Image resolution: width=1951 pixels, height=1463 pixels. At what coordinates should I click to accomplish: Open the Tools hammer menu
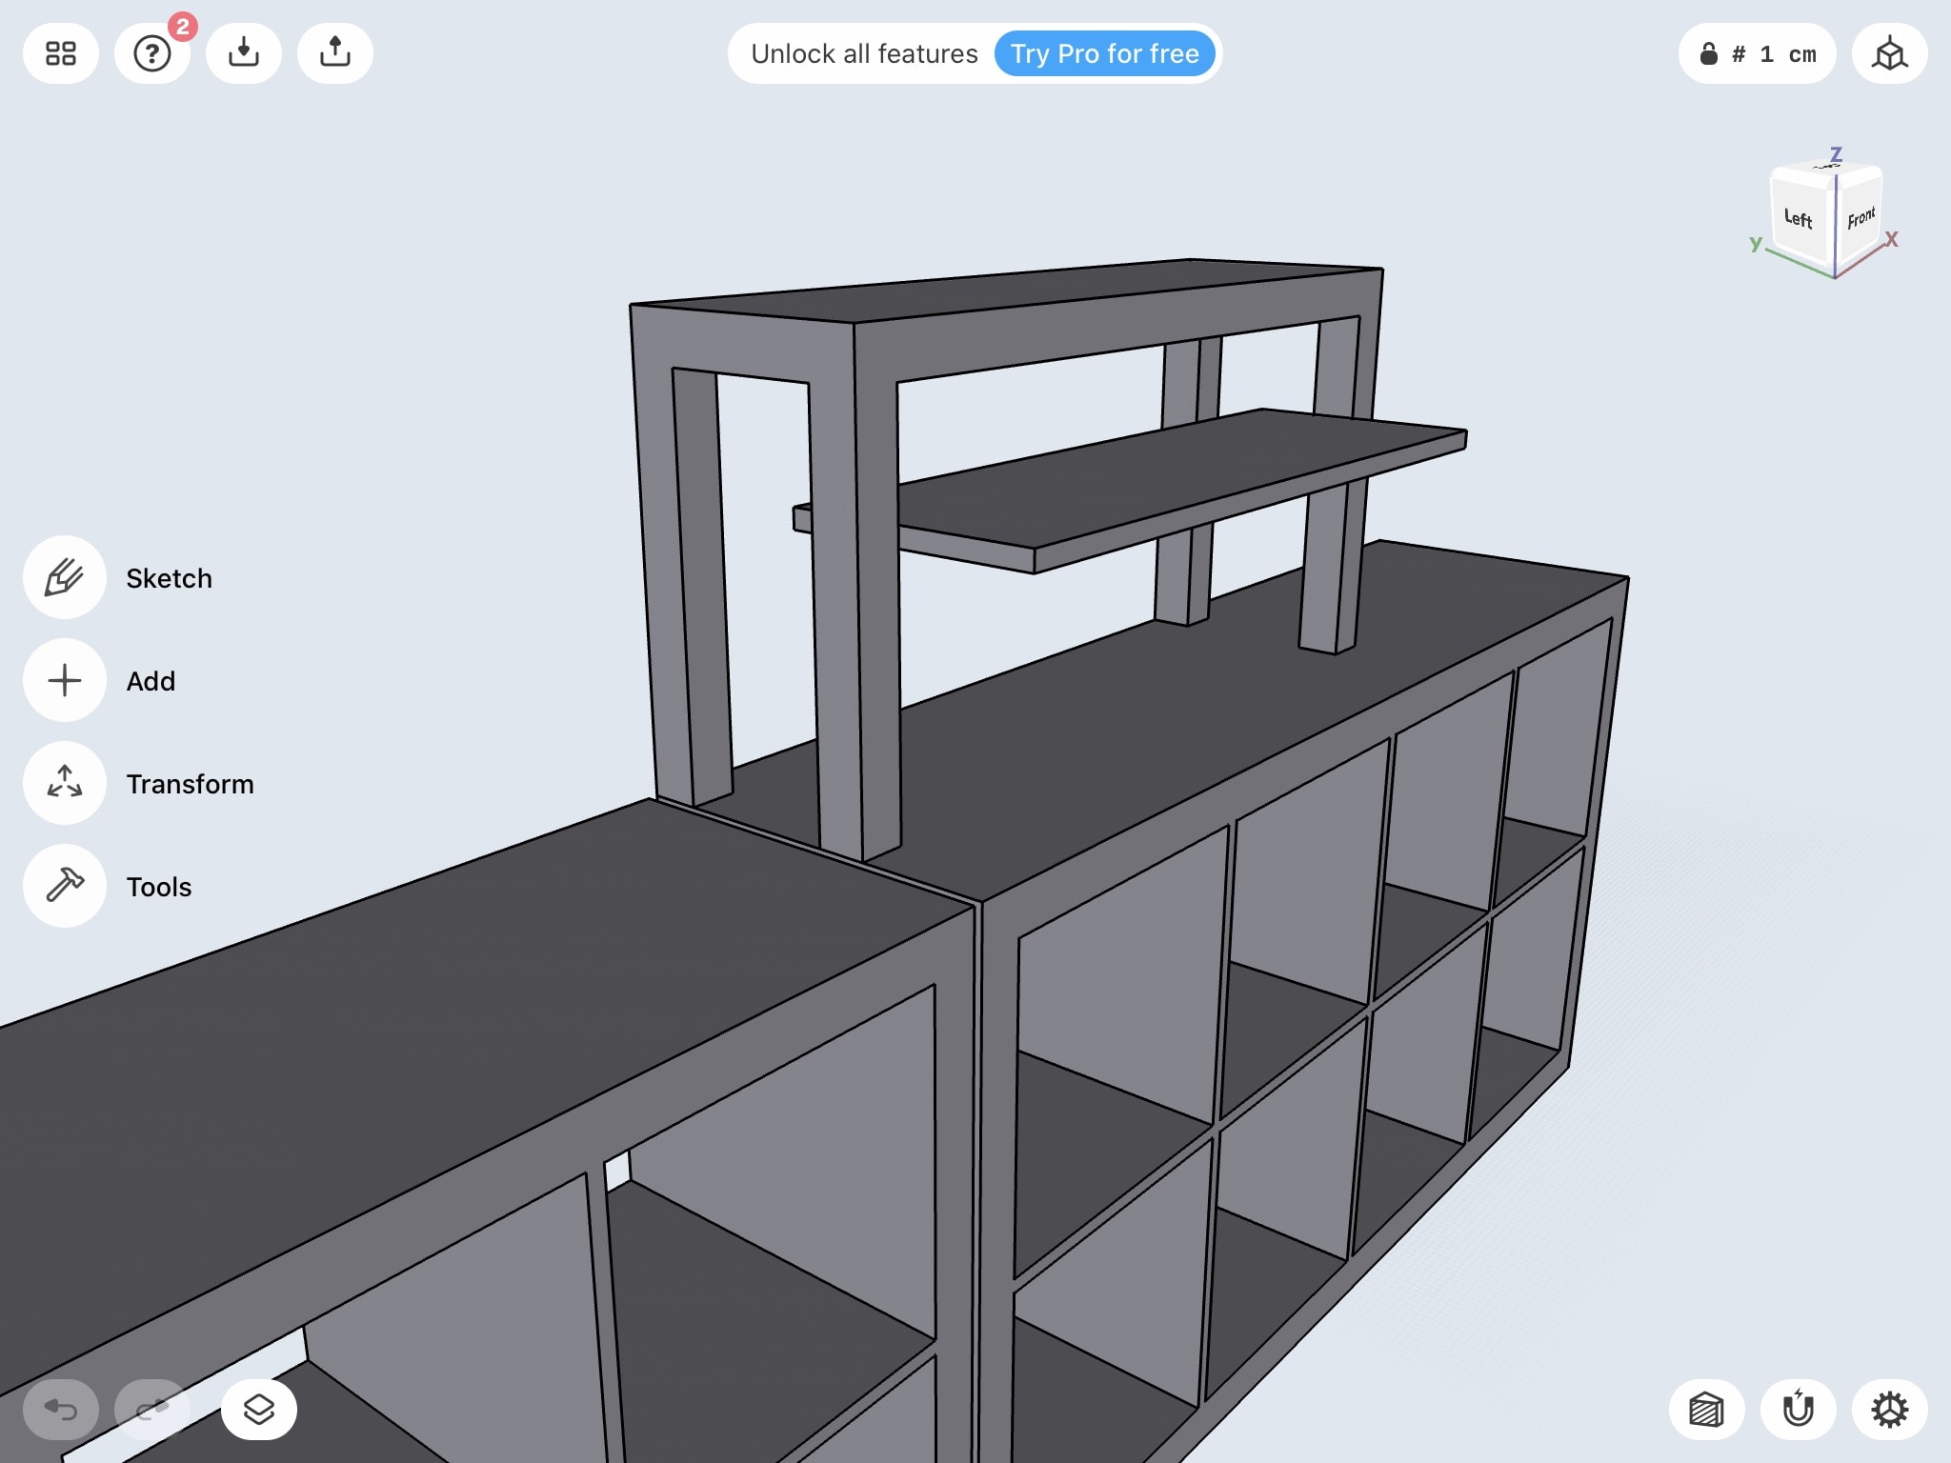[65, 886]
